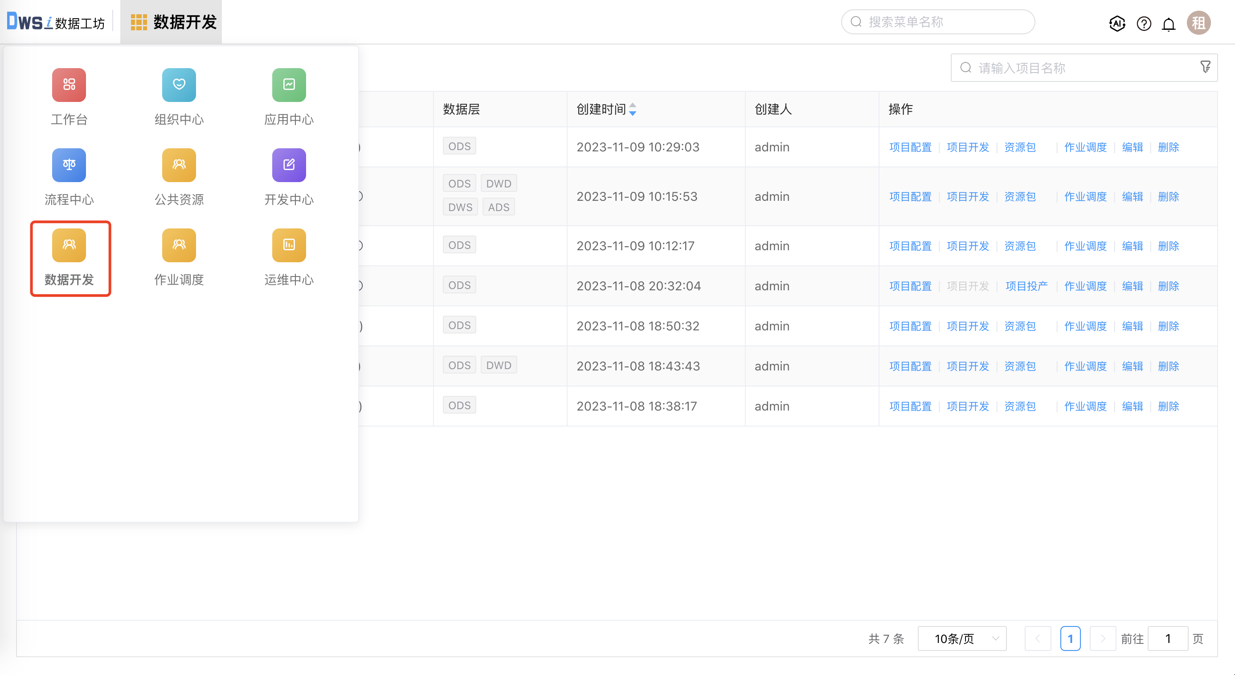Click the AI assistant icon in header

coord(1116,23)
